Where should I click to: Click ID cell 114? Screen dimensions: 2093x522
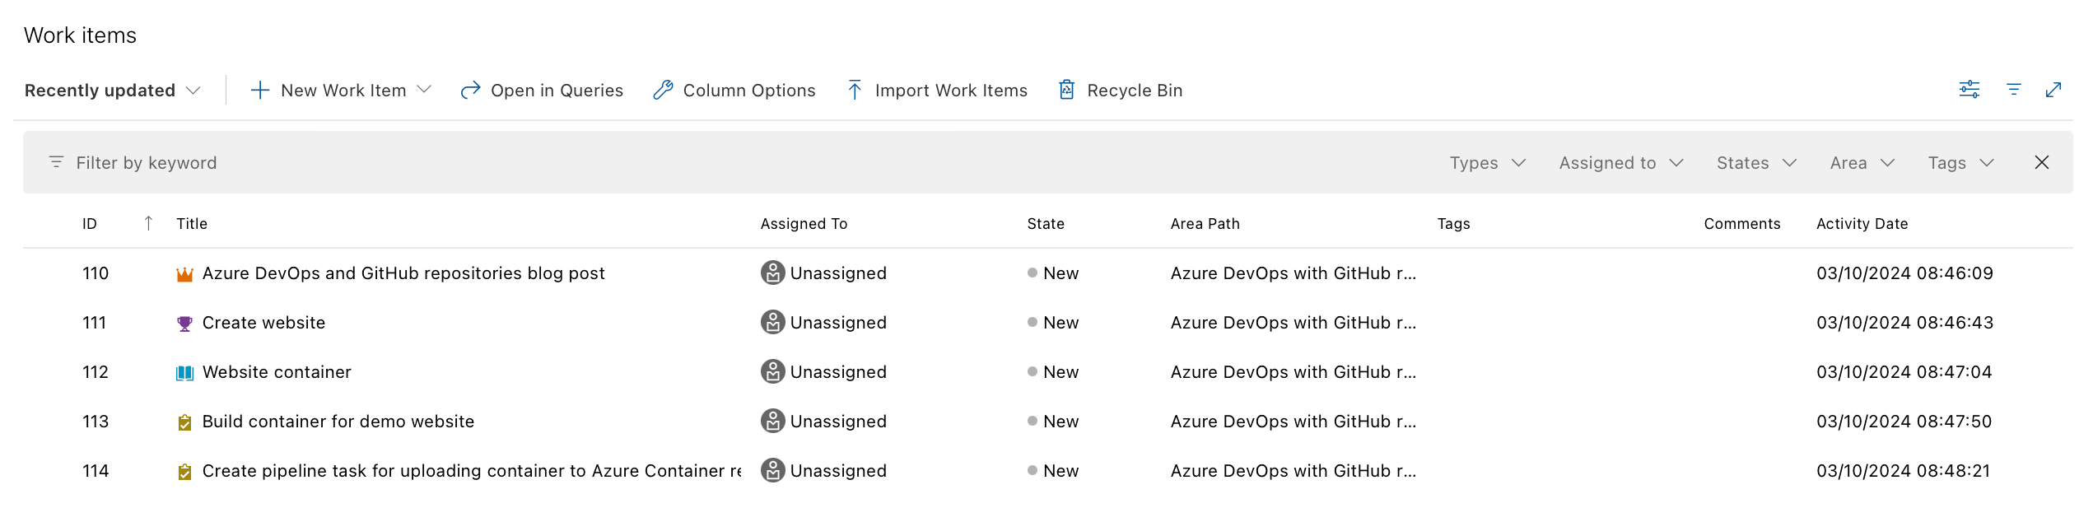pyautogui.click(x=96, y=471)
